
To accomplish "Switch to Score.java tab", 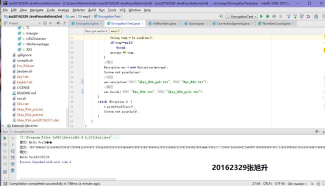I will point(196,23).
